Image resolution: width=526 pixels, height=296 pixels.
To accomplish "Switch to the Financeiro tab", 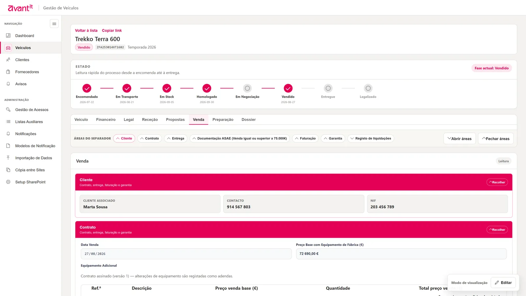I will (106, 120).
